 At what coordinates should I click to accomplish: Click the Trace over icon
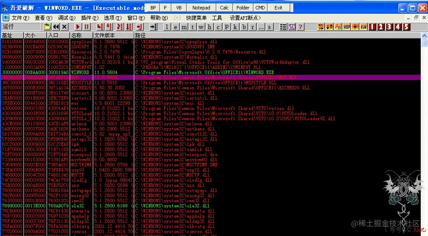click(x=129, y=27)
